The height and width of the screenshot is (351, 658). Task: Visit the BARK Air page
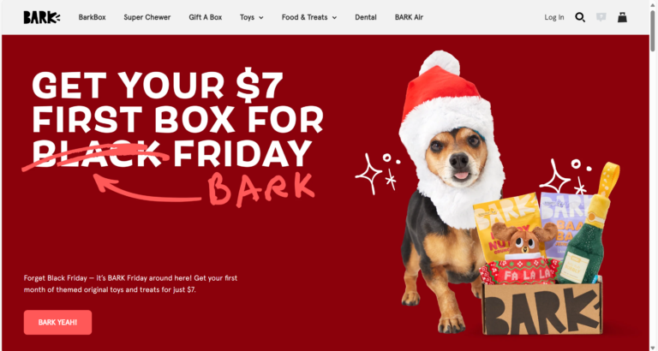(x=409, y=17)
